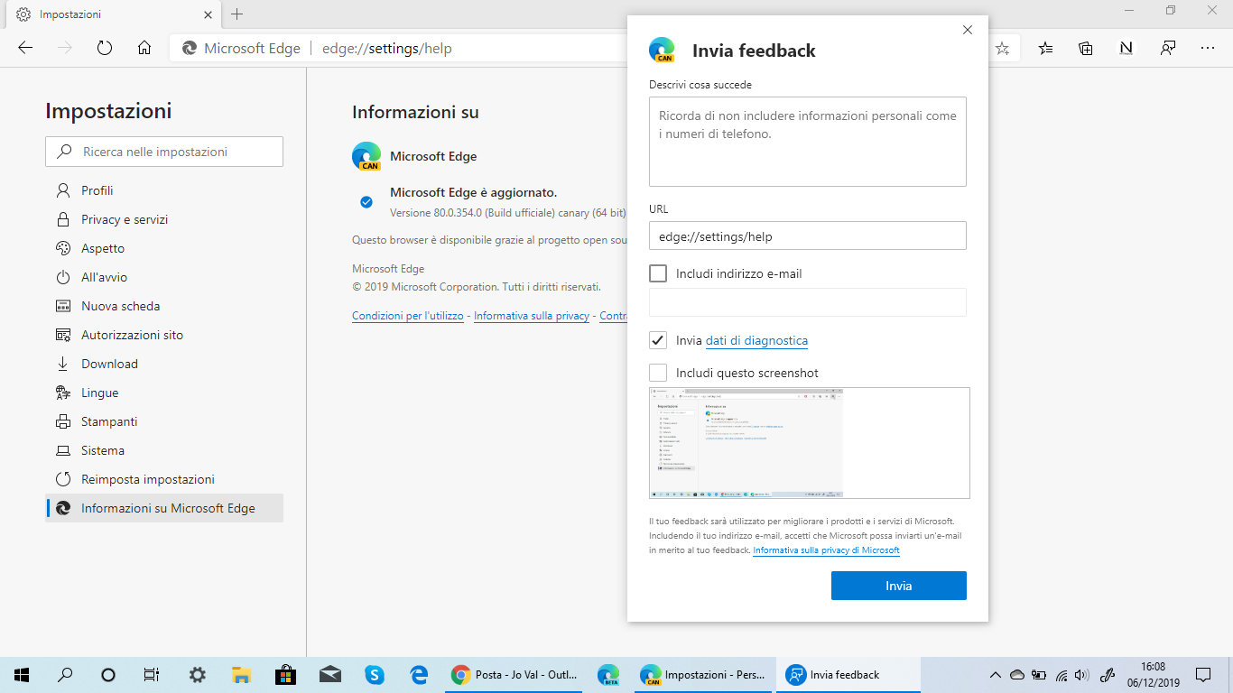
Task: Add this page to favorites star
Action: tap(1002, 48)
